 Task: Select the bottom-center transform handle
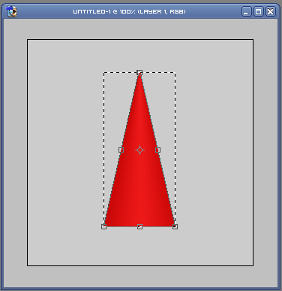pyautogui.click(x=139, y=226)
